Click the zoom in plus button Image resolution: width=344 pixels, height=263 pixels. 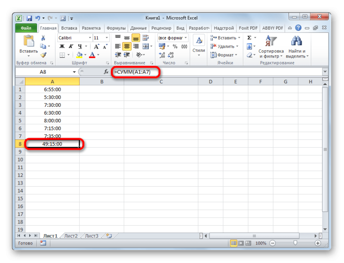point(318,243)
